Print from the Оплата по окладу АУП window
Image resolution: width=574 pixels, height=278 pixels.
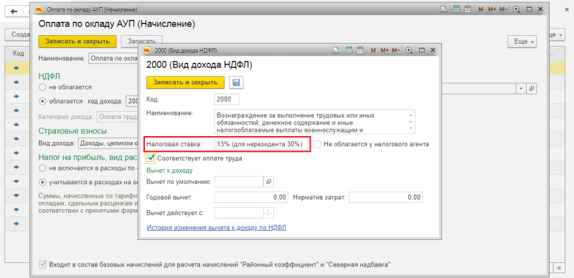point(443,10)
